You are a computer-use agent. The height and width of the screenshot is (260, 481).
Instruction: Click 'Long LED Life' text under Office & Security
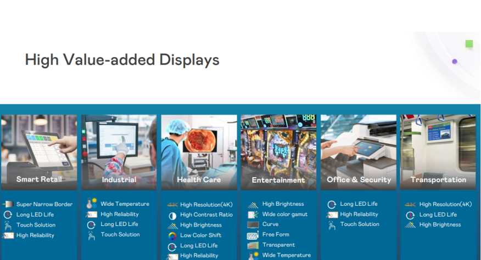(x=359, y=204)
